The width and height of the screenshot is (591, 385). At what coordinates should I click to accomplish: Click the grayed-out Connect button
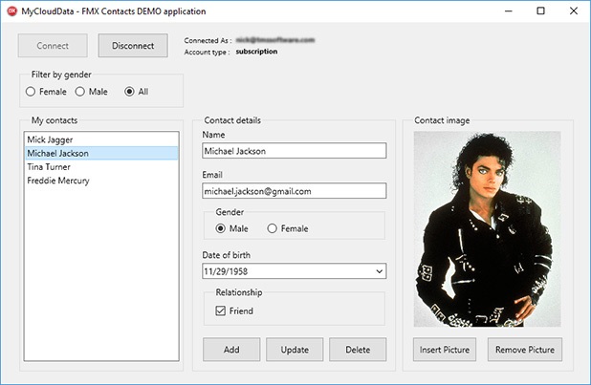[53, 46]
